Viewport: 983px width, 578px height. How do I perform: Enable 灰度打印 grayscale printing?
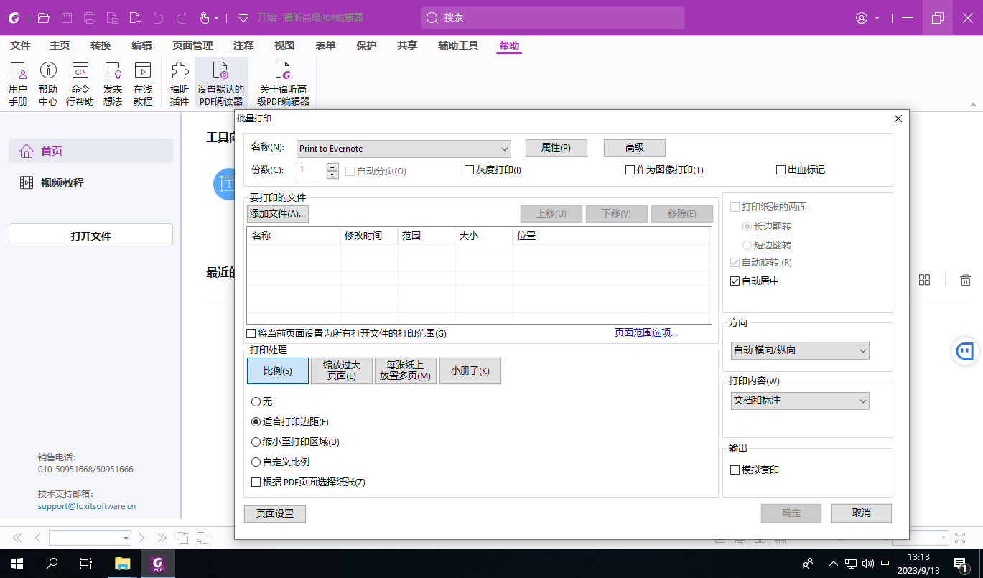tap(468, 169)
